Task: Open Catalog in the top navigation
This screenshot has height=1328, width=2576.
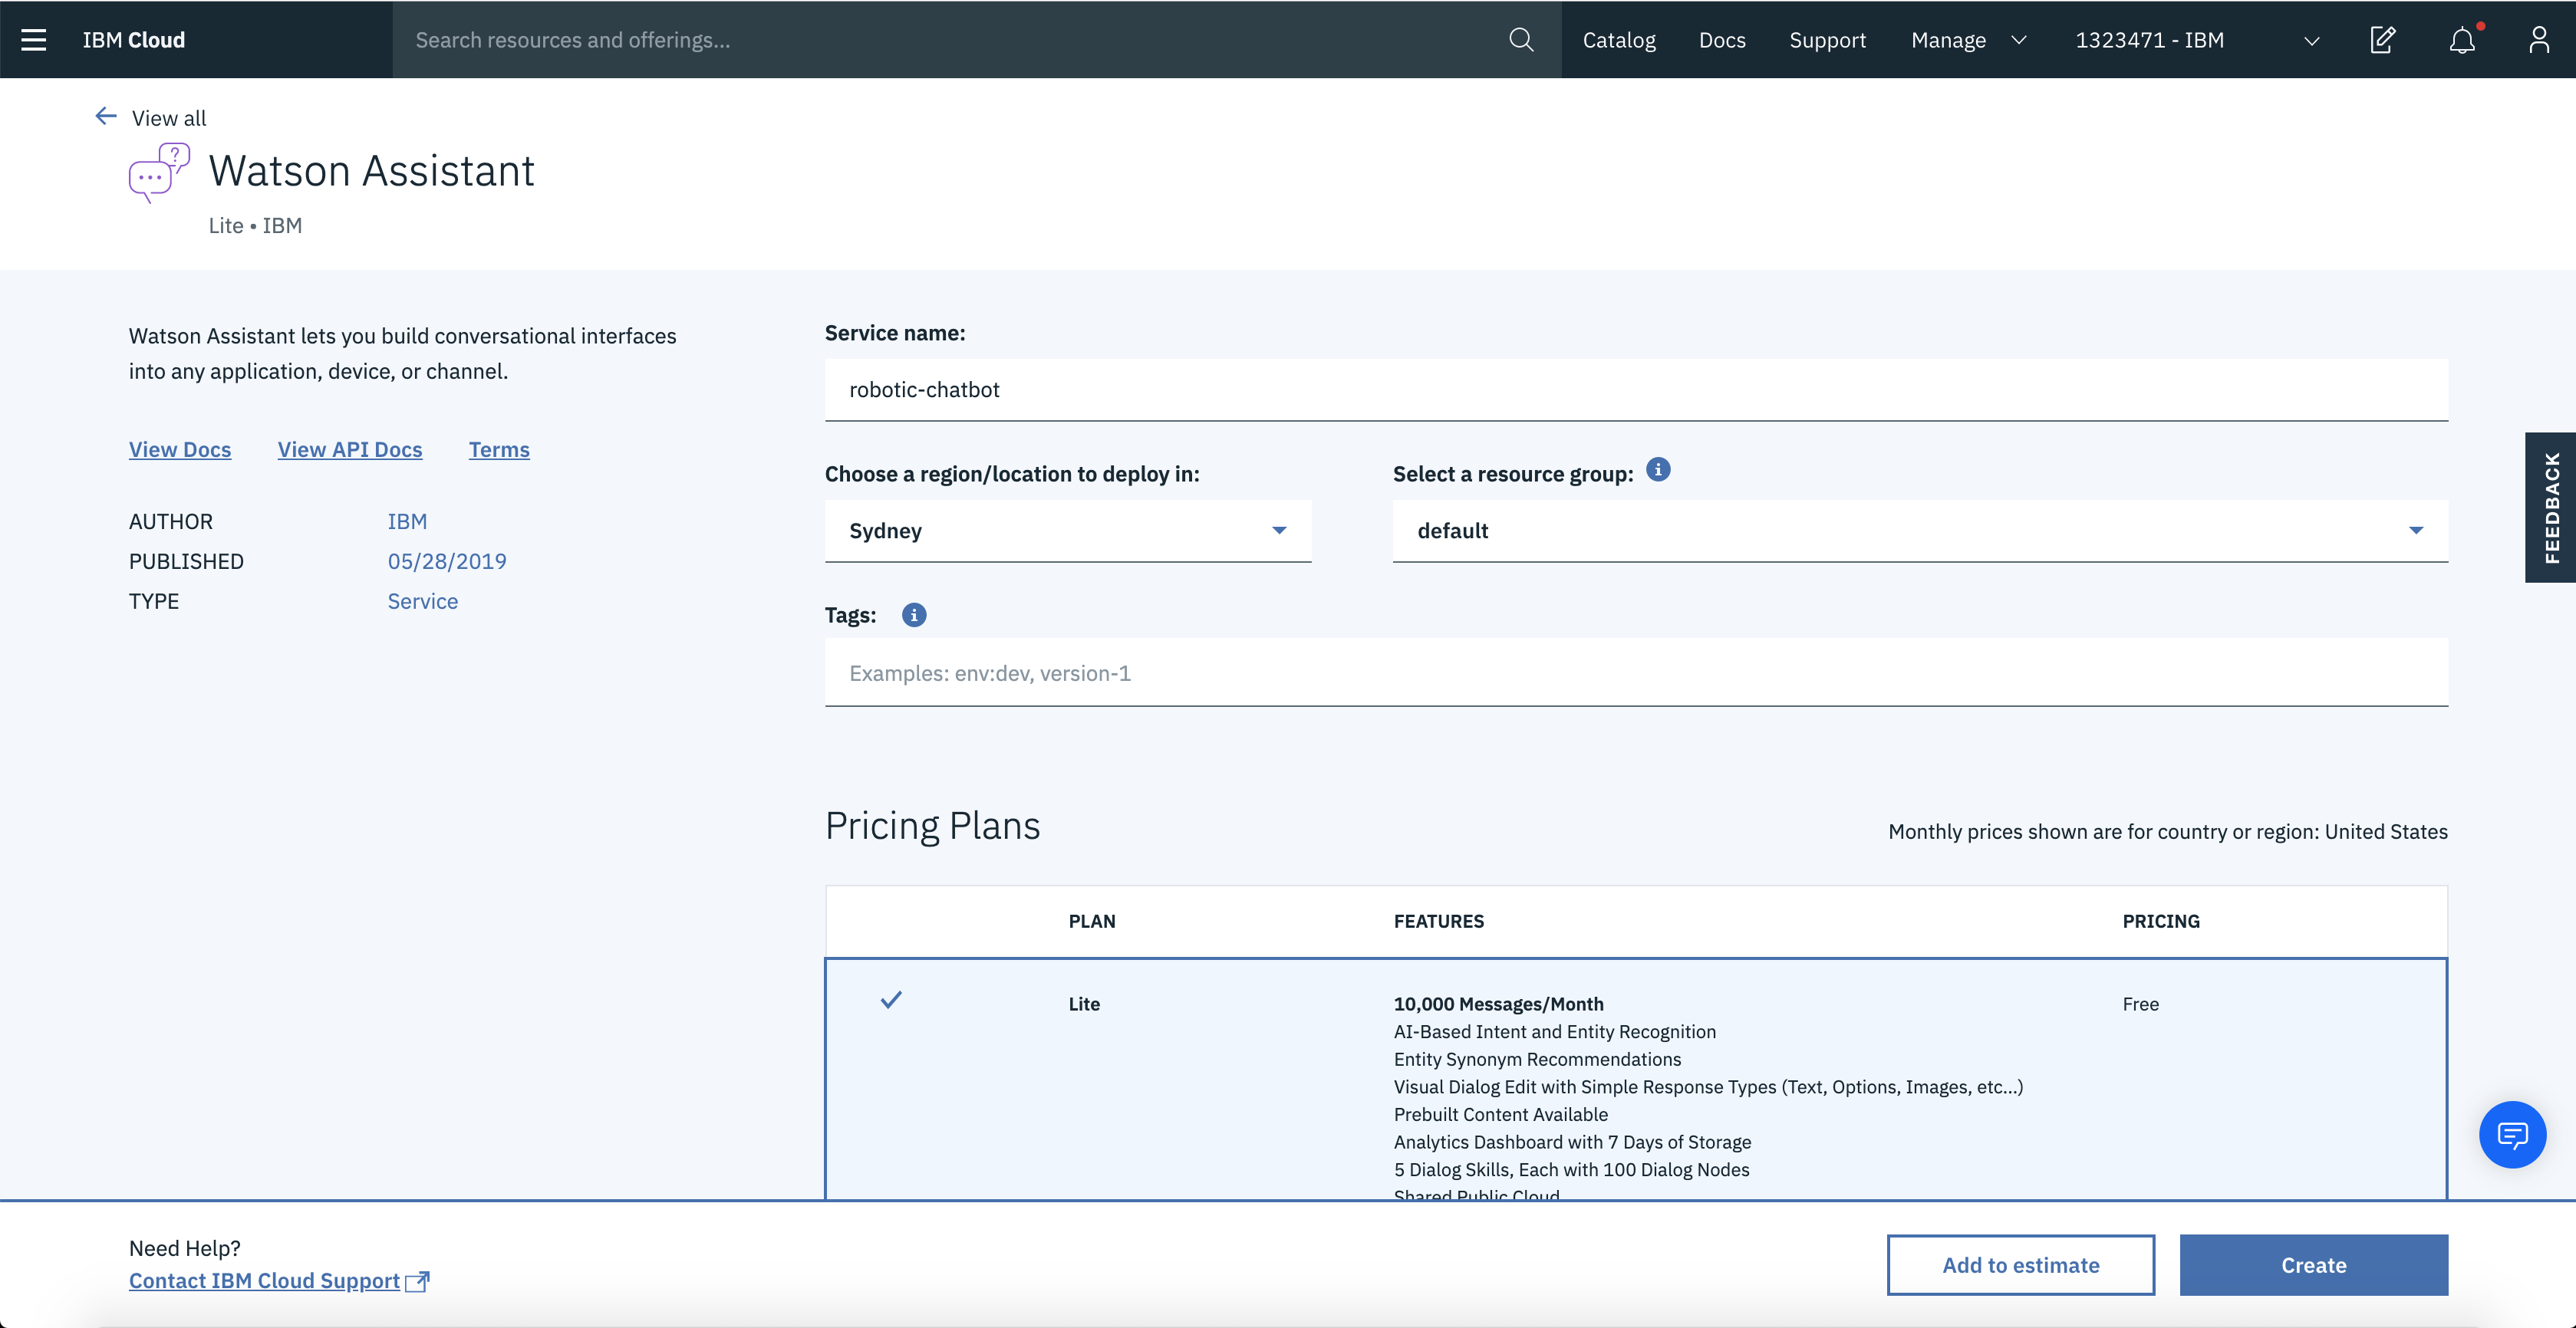Action: (1618, 40)
